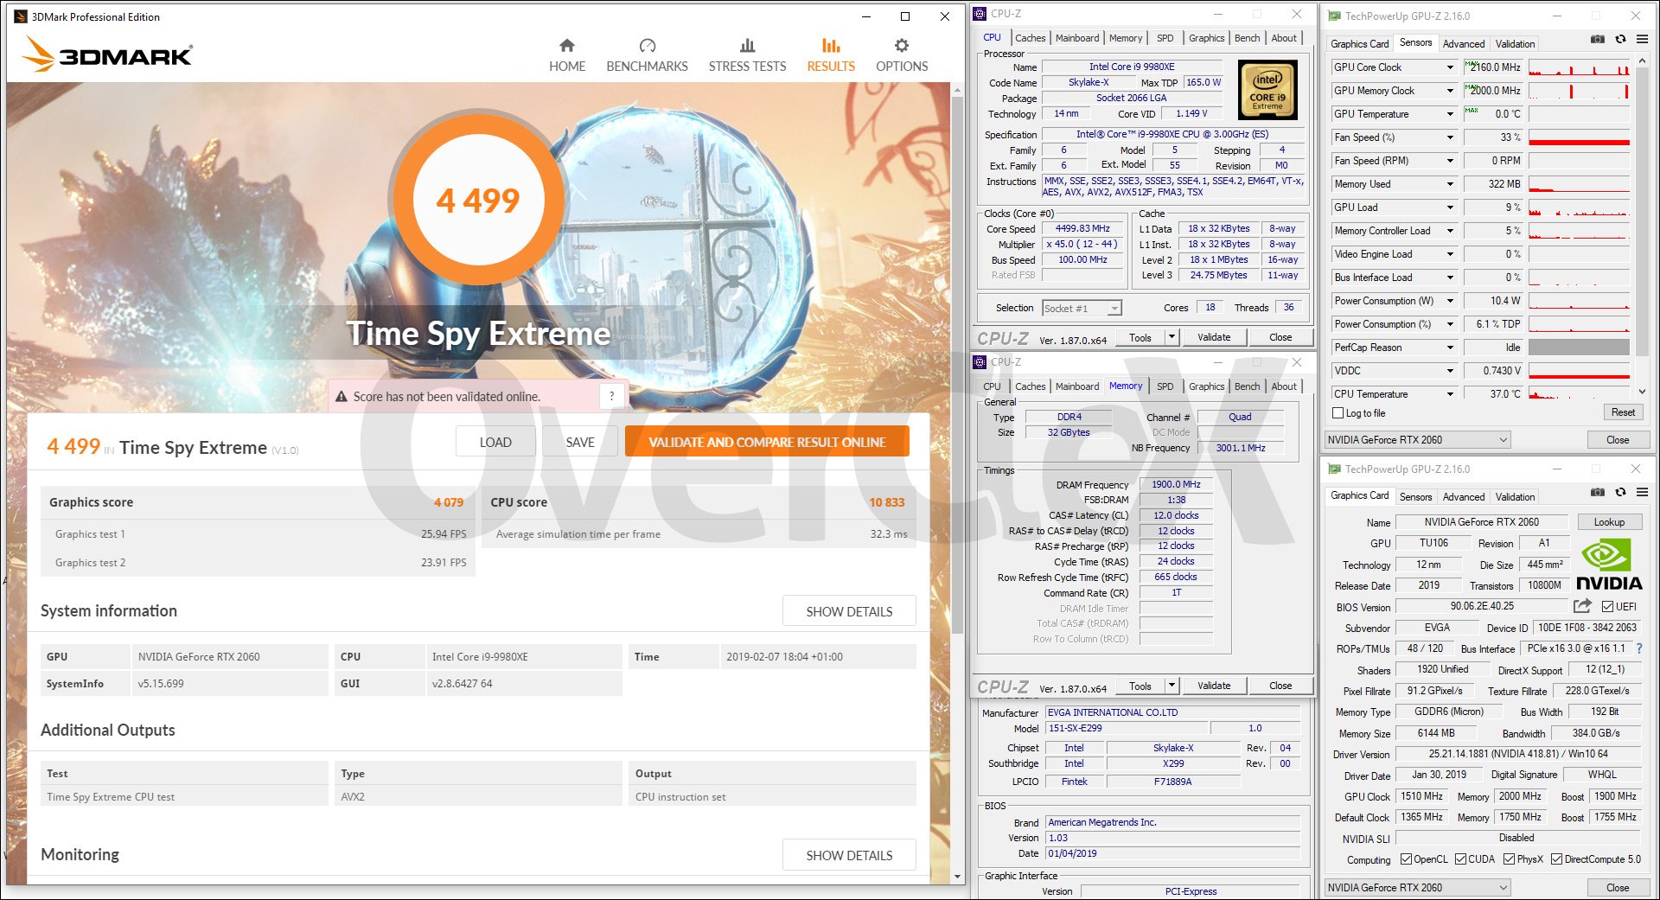
Task: Refresh sensors in top GPU-Z window
Action: click(x=1620, y=39)
